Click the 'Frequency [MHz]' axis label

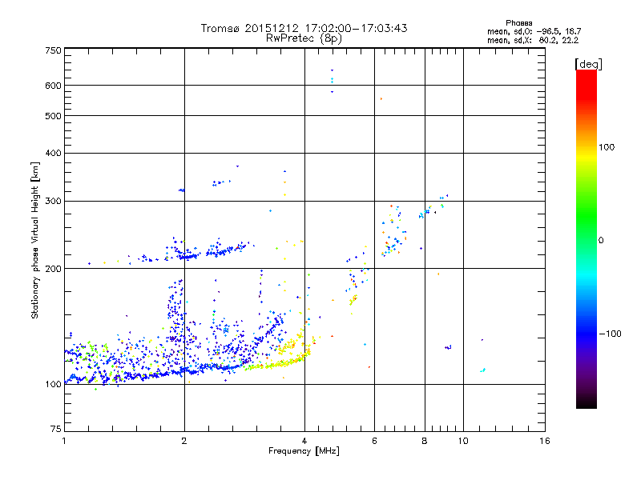[x=304, y=451]
